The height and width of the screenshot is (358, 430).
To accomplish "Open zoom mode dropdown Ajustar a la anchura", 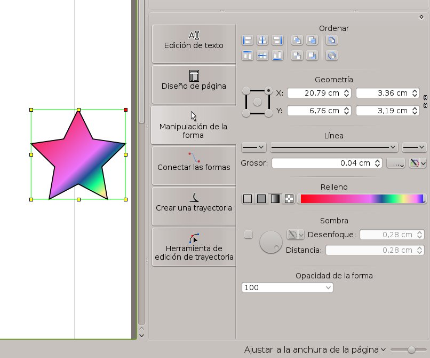I will 315,350.
